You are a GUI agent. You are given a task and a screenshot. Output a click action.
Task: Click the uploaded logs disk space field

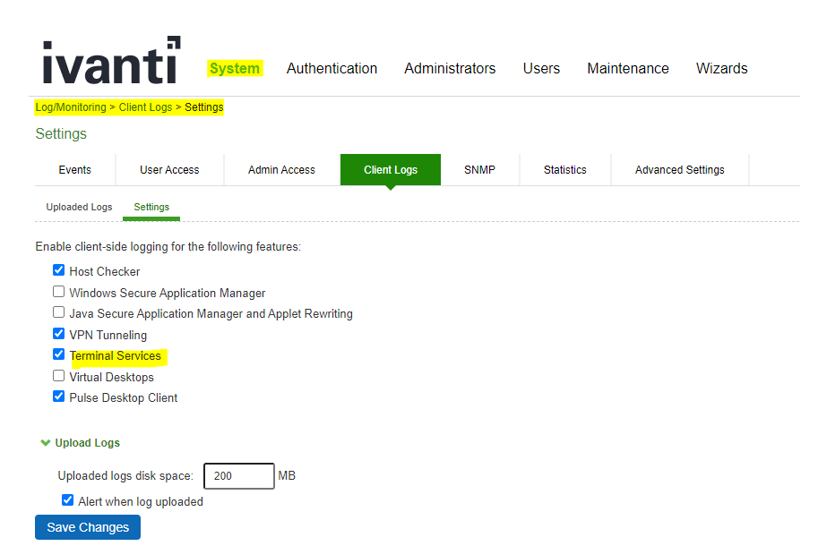(x=238, y=476)
